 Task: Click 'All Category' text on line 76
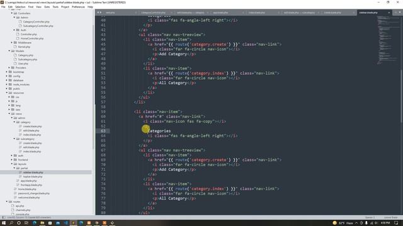tap(173, 198)
